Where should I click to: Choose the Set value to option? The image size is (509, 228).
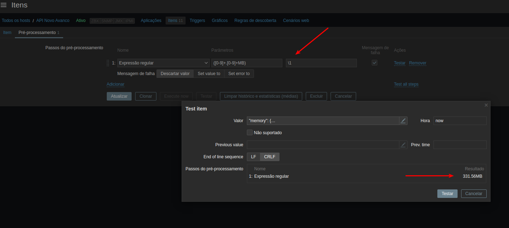[x=209, y=74]
